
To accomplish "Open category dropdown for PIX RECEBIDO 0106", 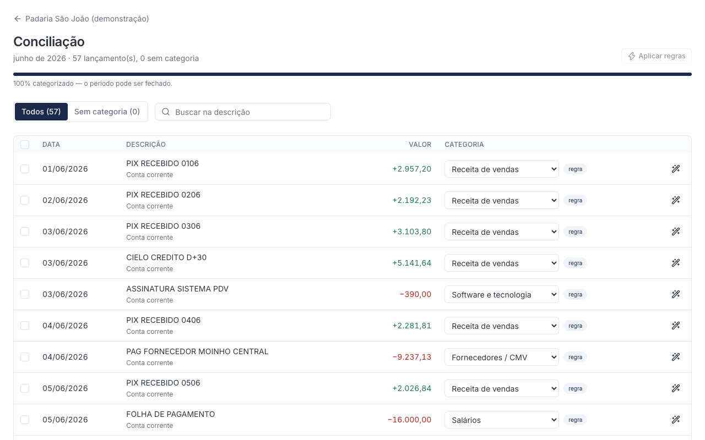I will pos(502,169).
